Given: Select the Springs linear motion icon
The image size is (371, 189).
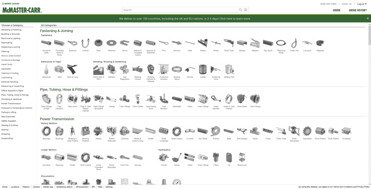Looking at the screenshot, I should tap(138, 158).
